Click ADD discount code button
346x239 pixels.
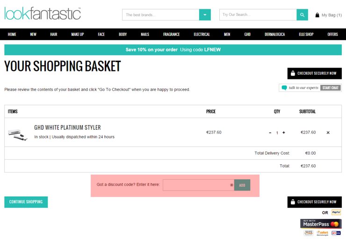(242, 185)
